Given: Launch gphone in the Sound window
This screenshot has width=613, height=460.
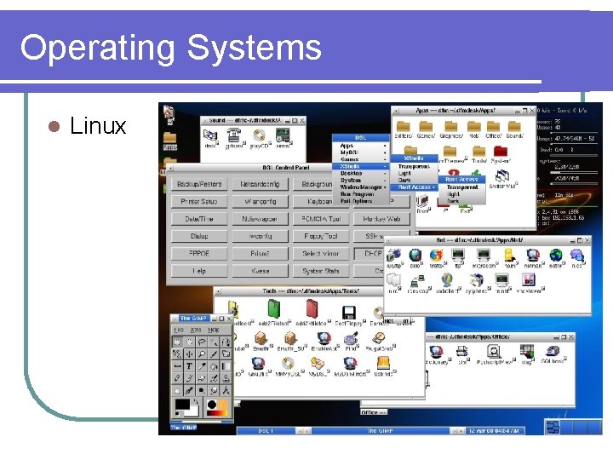Looking at the screenshot, I should tap(234, 137).
